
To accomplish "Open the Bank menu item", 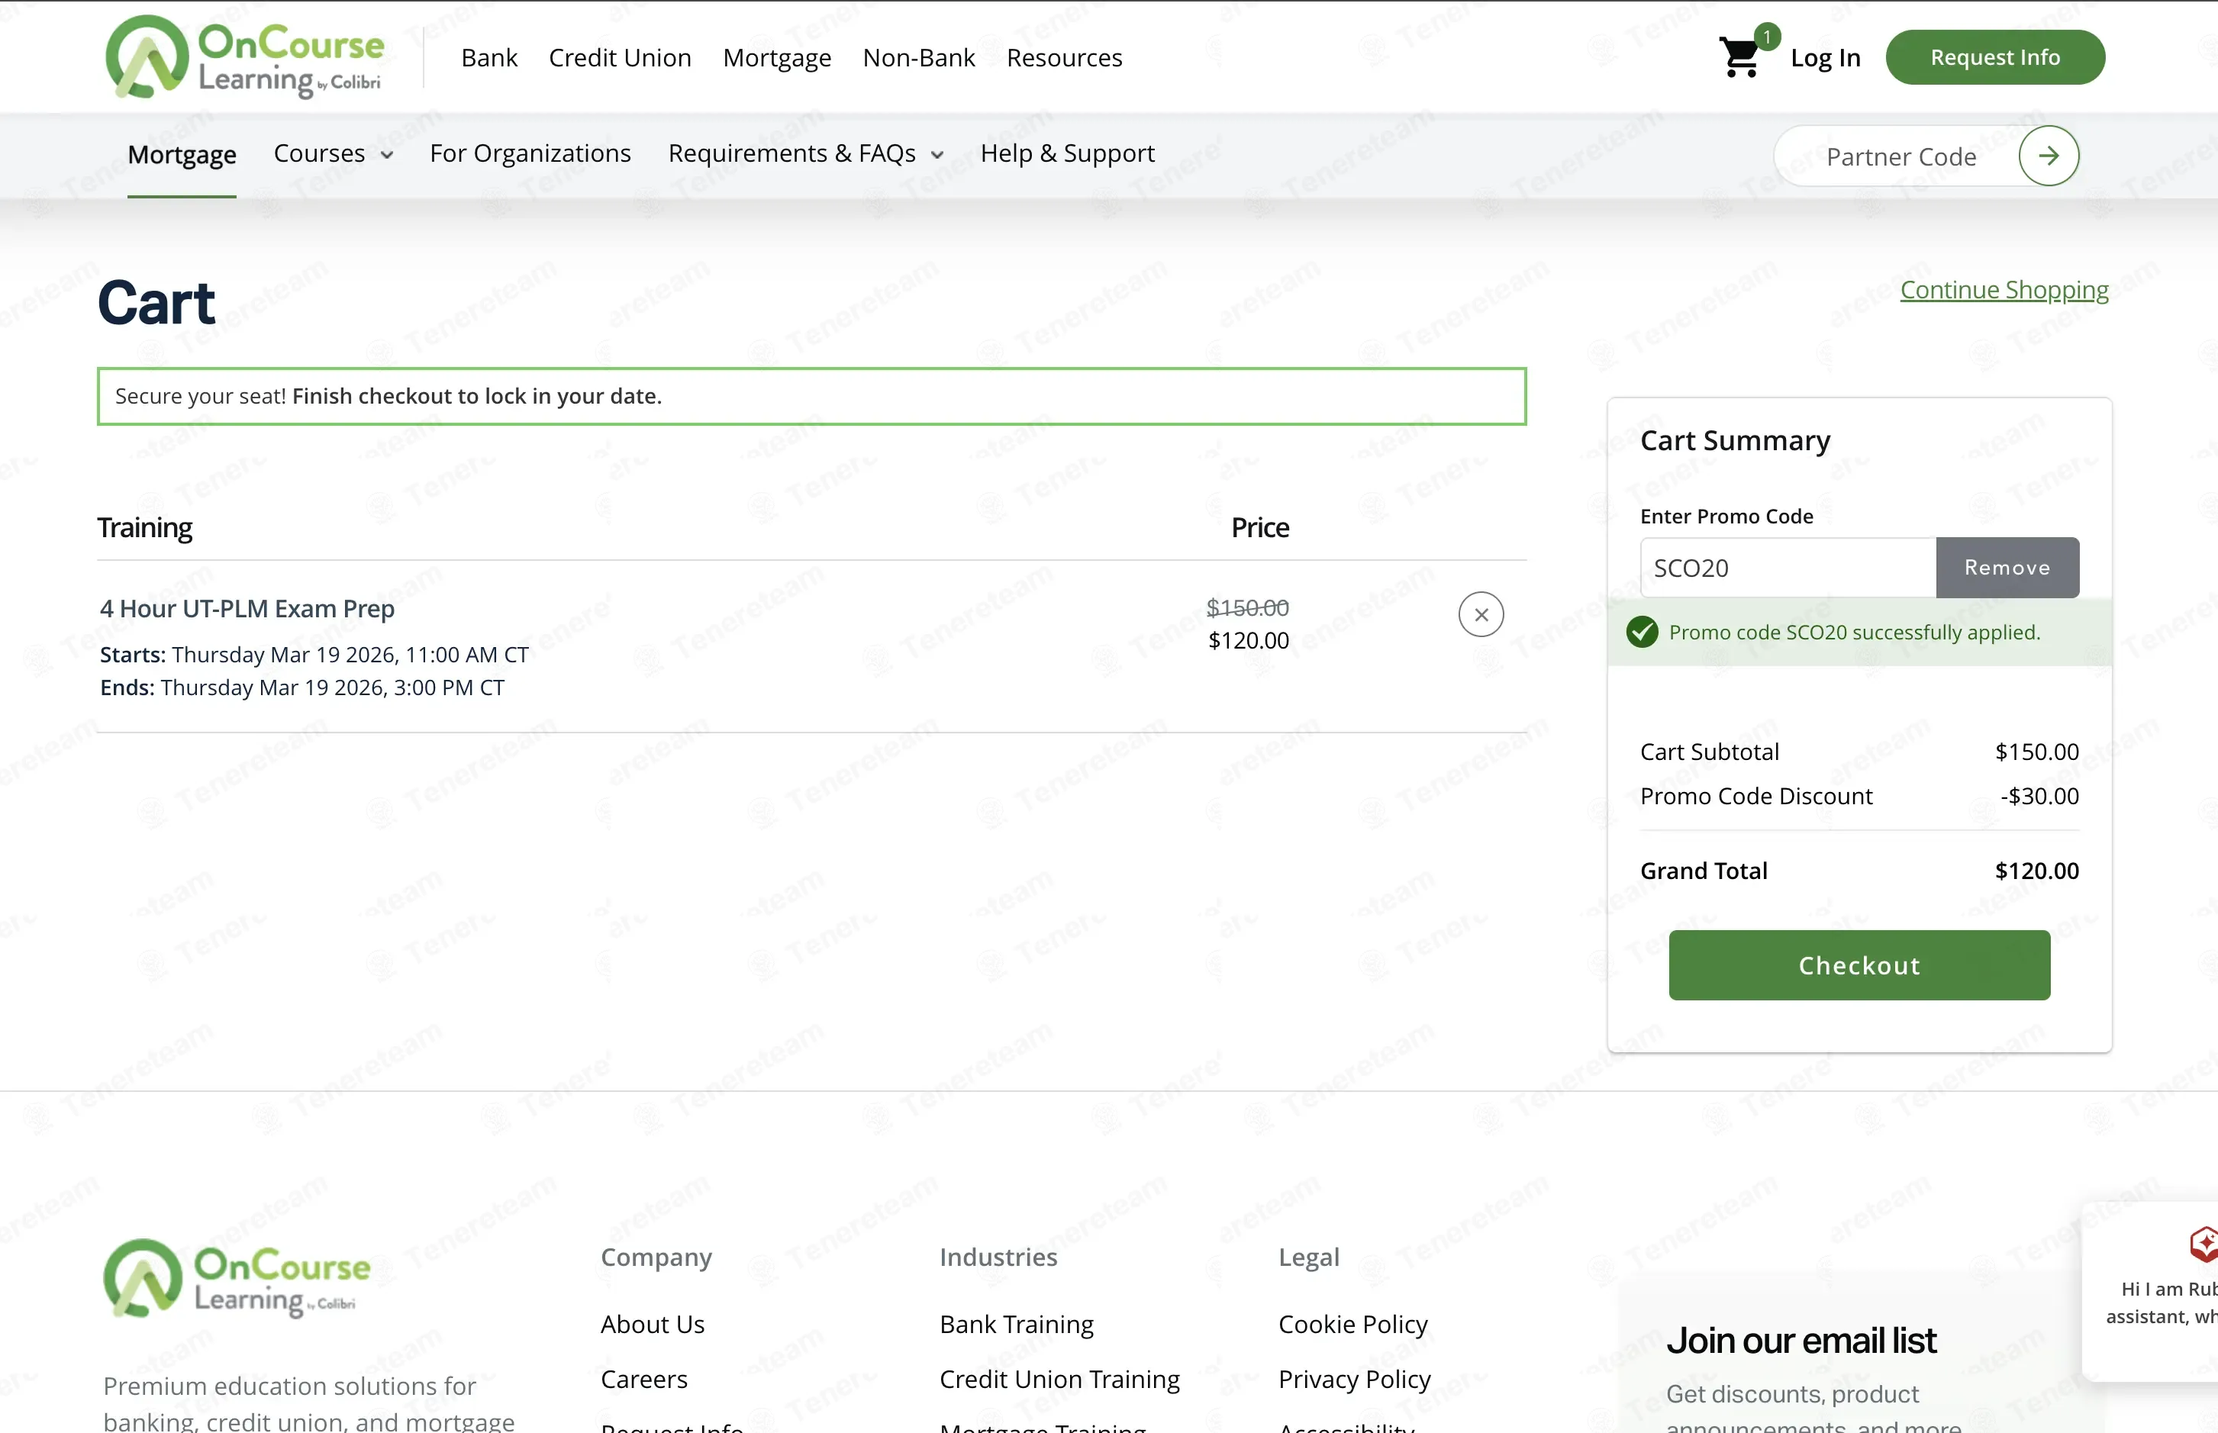I will tap(489, 58).
